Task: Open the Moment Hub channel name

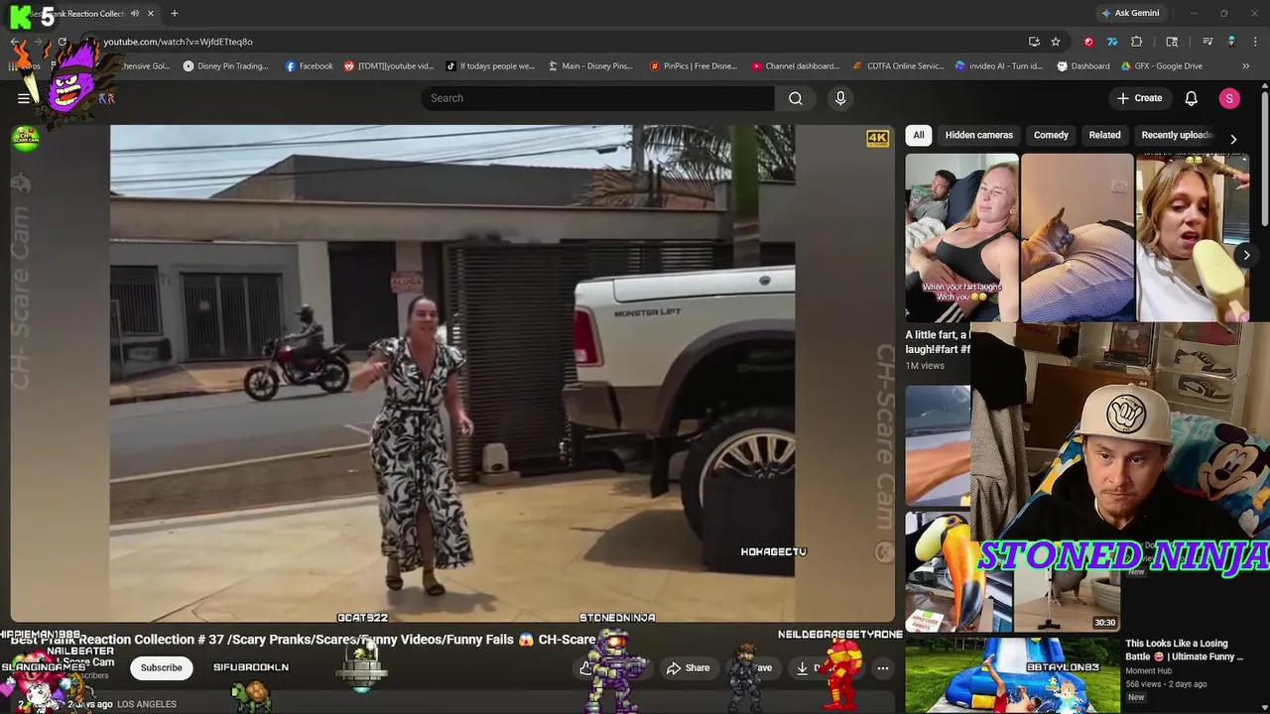Action: [x=1149, y=671]
